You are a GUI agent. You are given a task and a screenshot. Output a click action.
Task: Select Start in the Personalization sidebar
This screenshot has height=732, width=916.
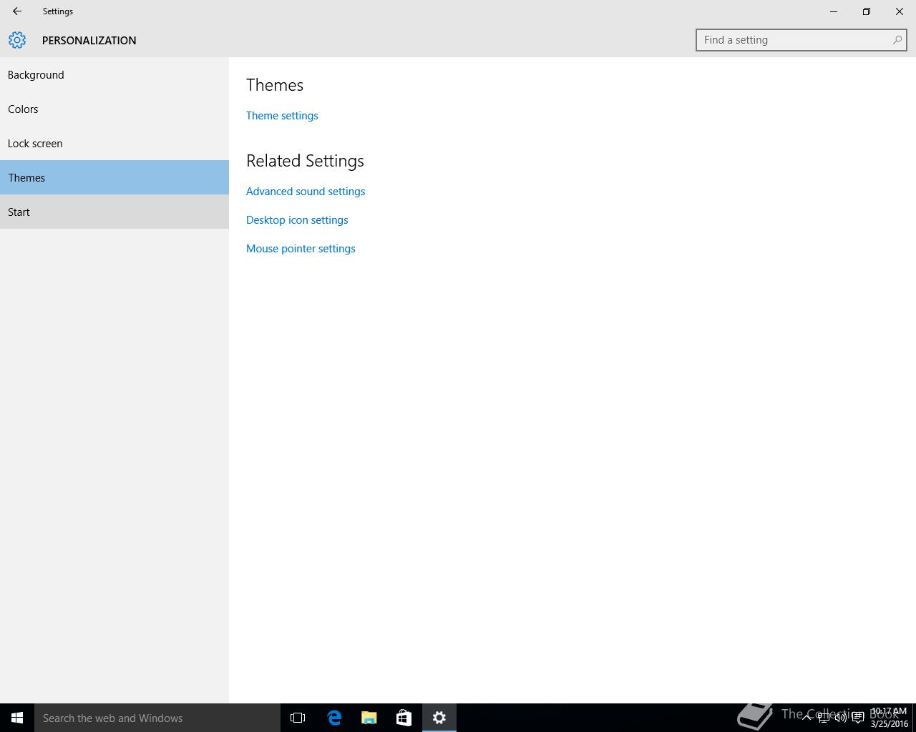(x=19, y=212)
